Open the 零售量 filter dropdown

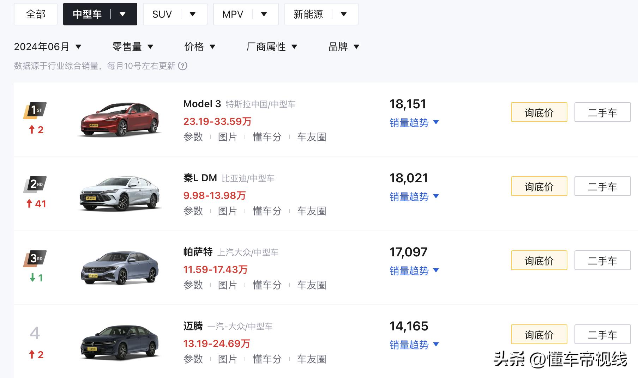[x=133, y=47]
